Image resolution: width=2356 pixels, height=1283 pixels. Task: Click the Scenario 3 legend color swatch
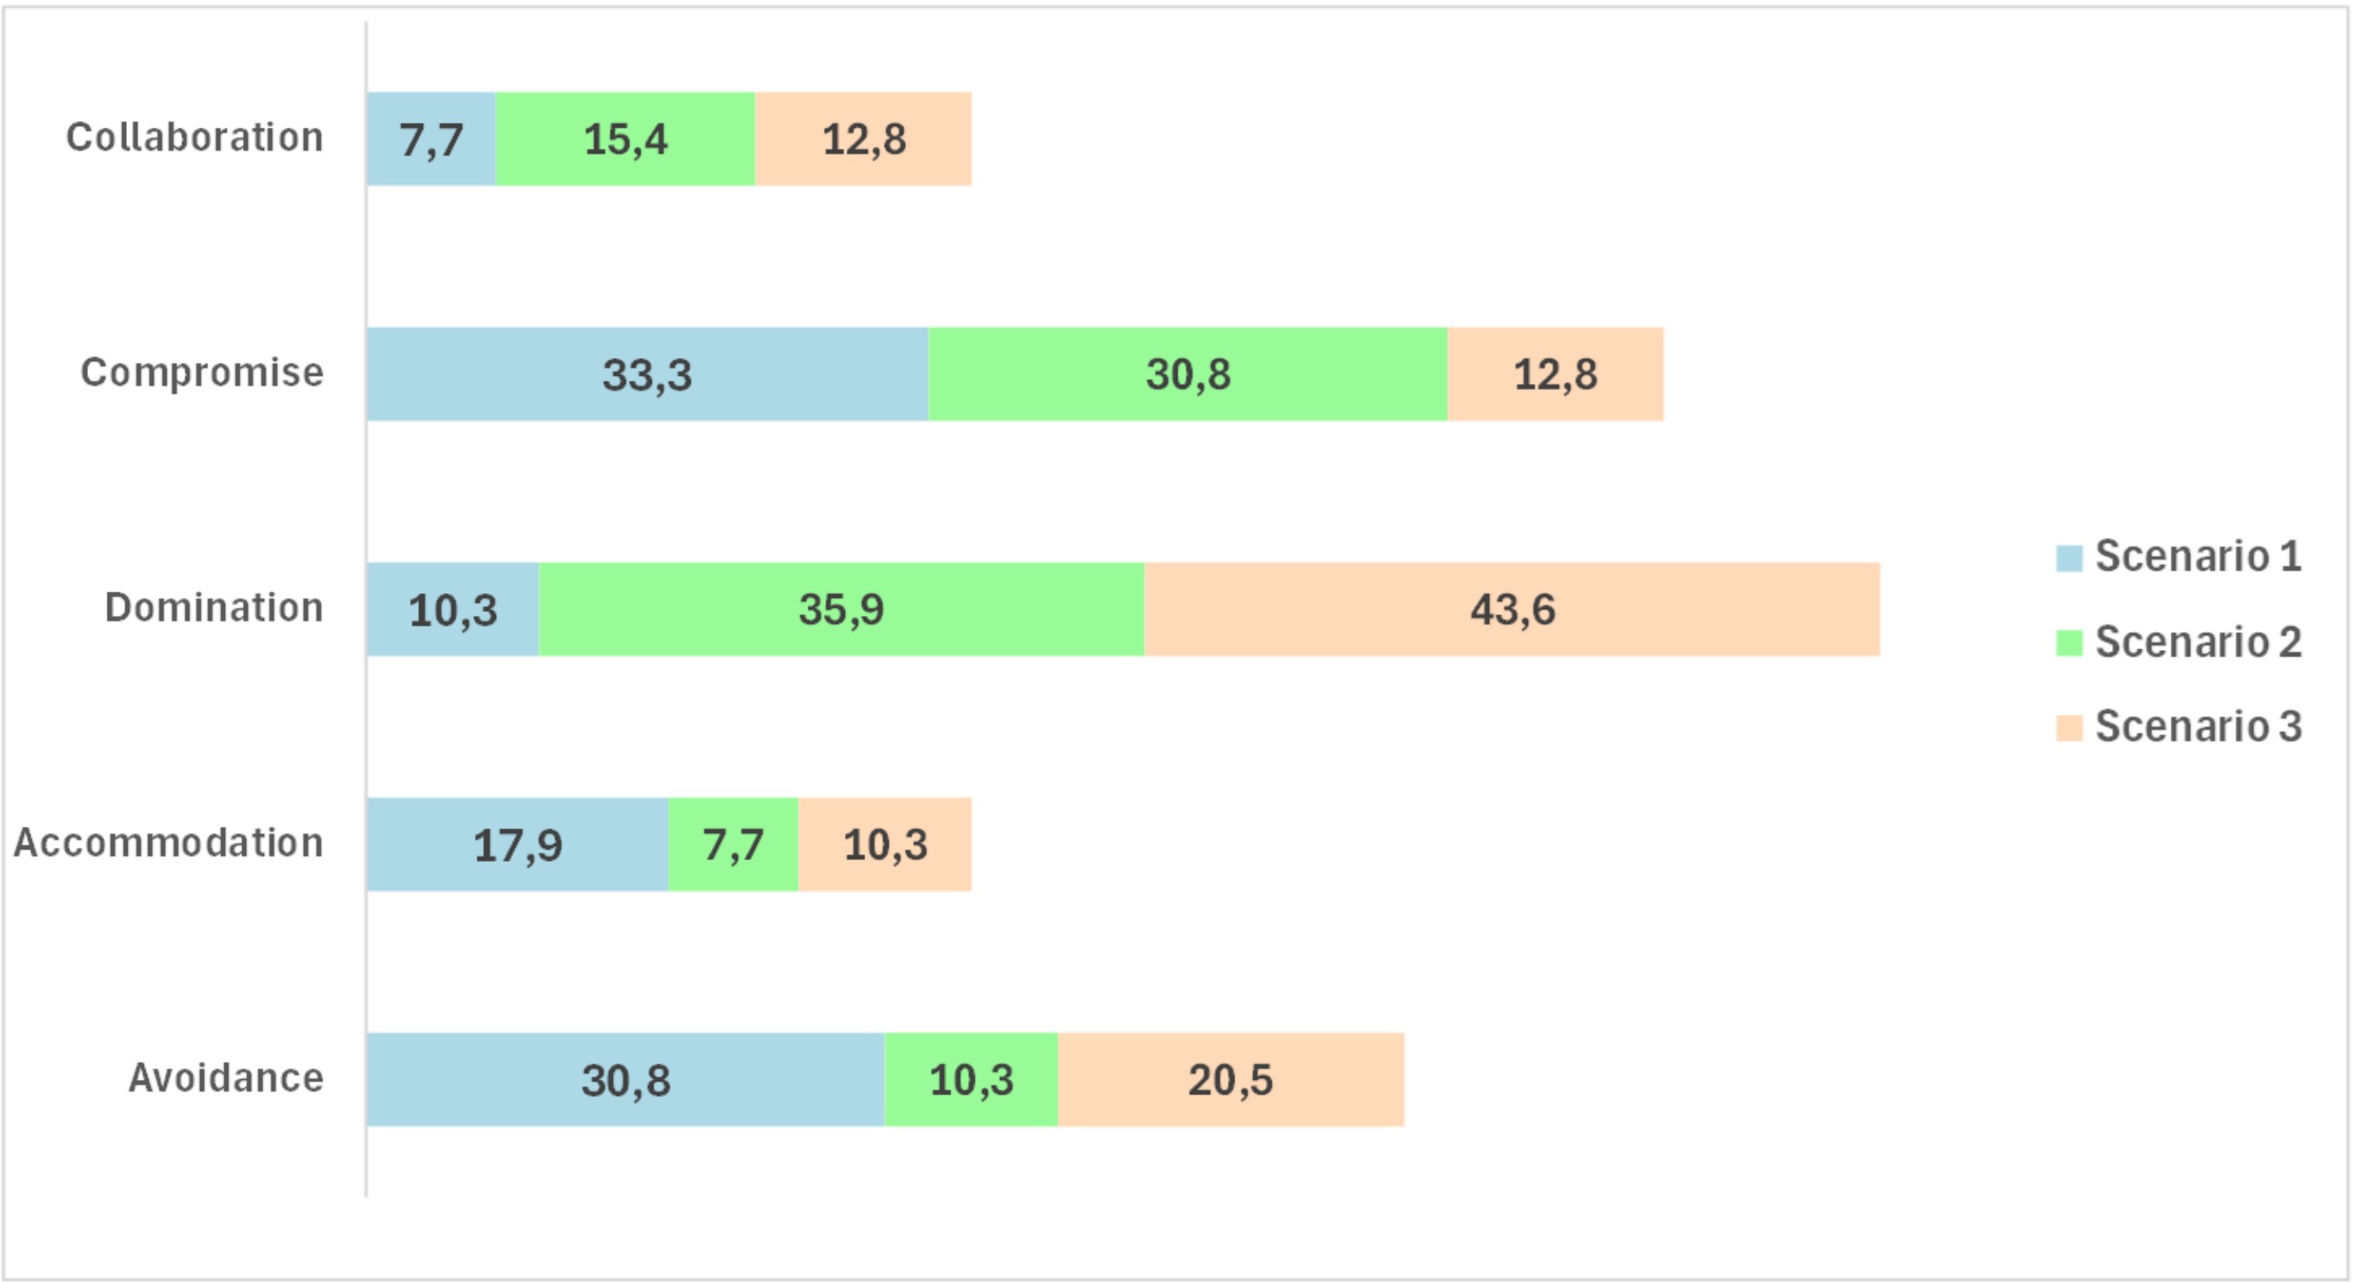[2069, 728]
